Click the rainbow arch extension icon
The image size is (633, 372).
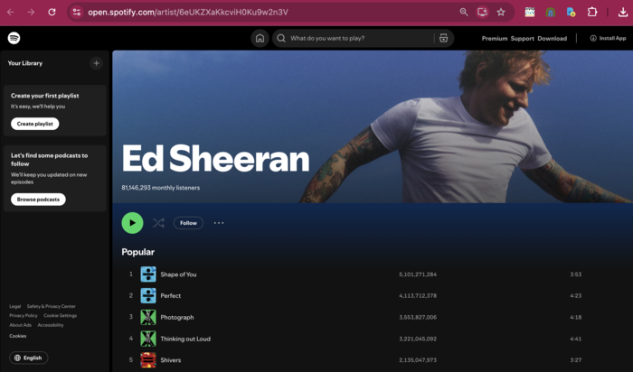(x=550, y=13)
